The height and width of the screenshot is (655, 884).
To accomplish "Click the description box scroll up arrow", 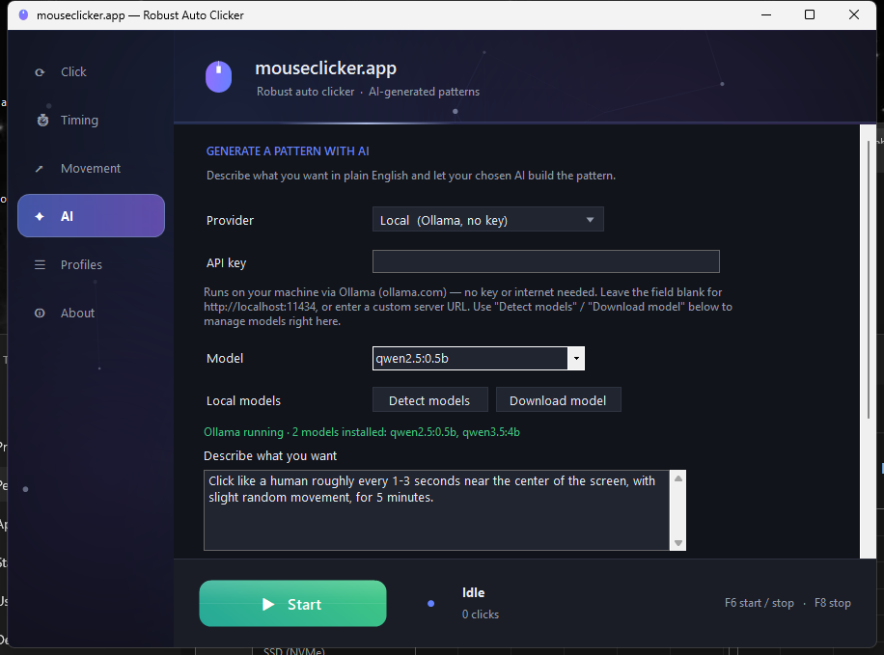I will (678, 478).
